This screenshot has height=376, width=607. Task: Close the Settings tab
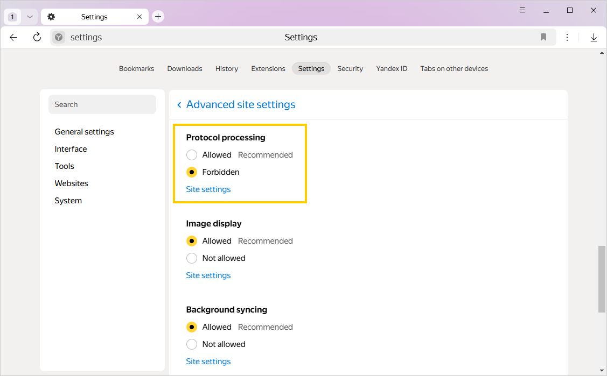pyautogui.click(x=139, y=17)
